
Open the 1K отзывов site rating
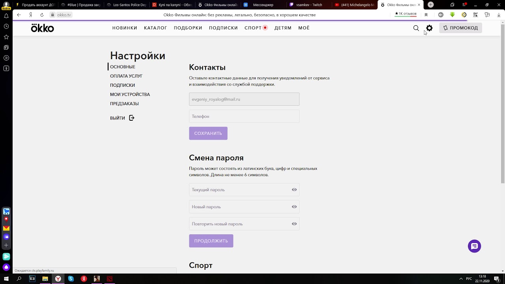click(x=406, y=14)
